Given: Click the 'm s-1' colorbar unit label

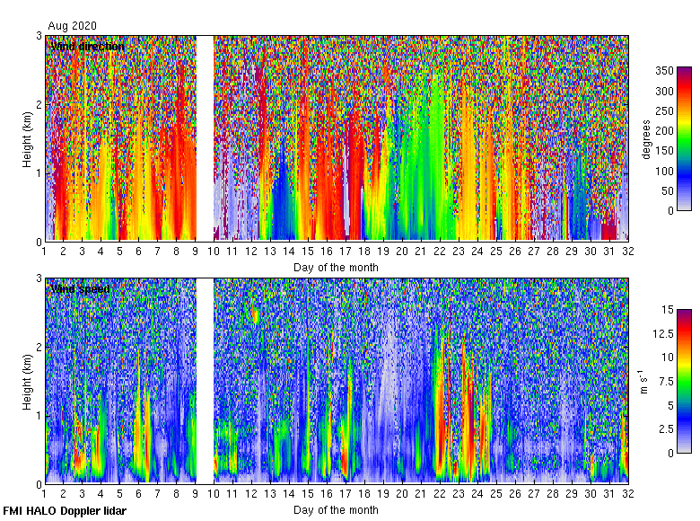Looking at the screenshot, I should 643,382.
